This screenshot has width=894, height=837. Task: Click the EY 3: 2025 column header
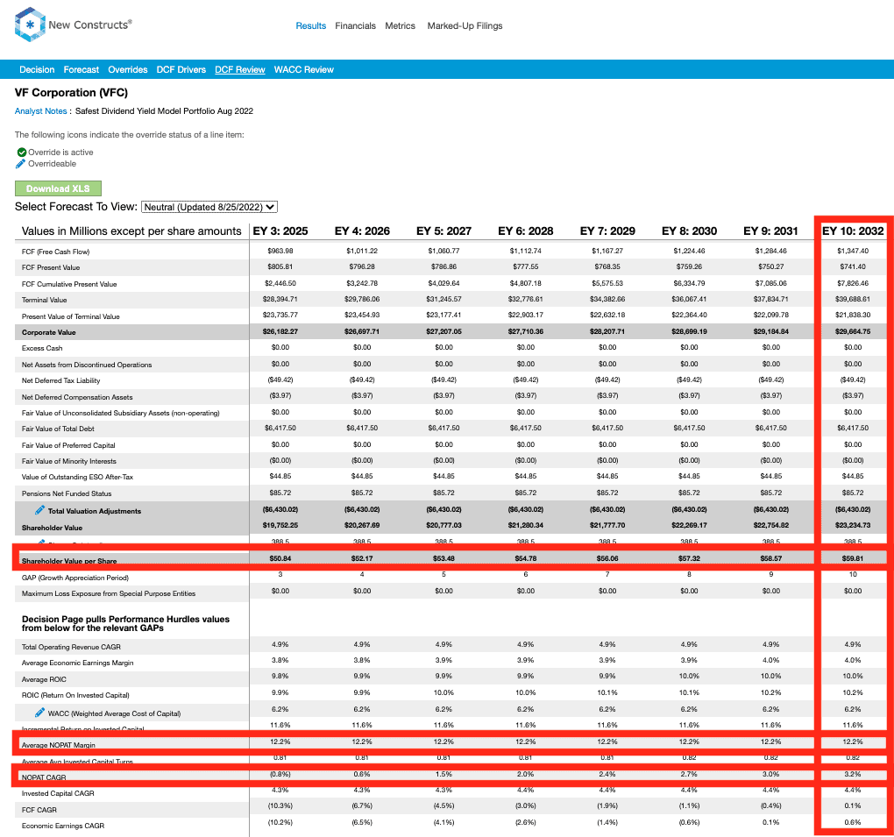click(x=280, y=231)
